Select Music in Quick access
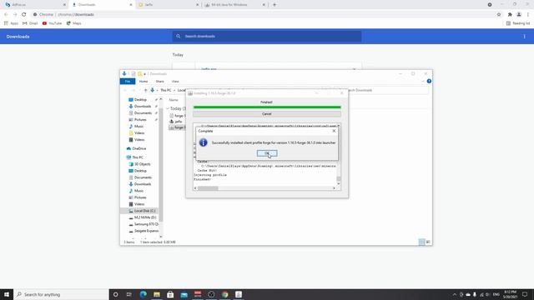This screenshot has width=534, height=300. [139, 126]
